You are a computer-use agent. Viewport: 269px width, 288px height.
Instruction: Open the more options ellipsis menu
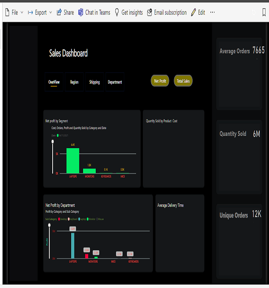(x=212, y=12)
